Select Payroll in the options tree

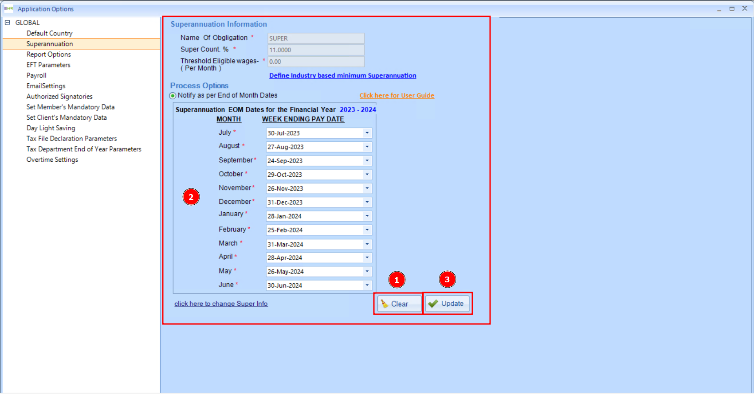(x=36, y=75)
